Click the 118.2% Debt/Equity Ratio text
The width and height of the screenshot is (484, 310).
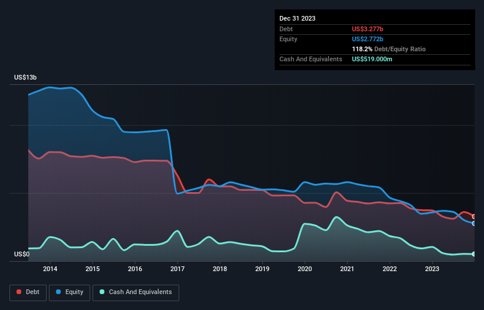(388, 49)
